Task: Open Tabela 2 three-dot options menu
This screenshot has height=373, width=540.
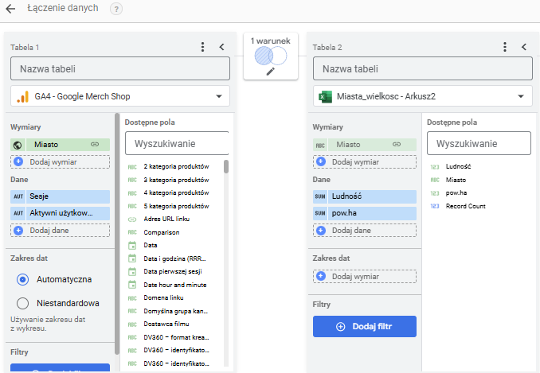Action: [506, 47]
